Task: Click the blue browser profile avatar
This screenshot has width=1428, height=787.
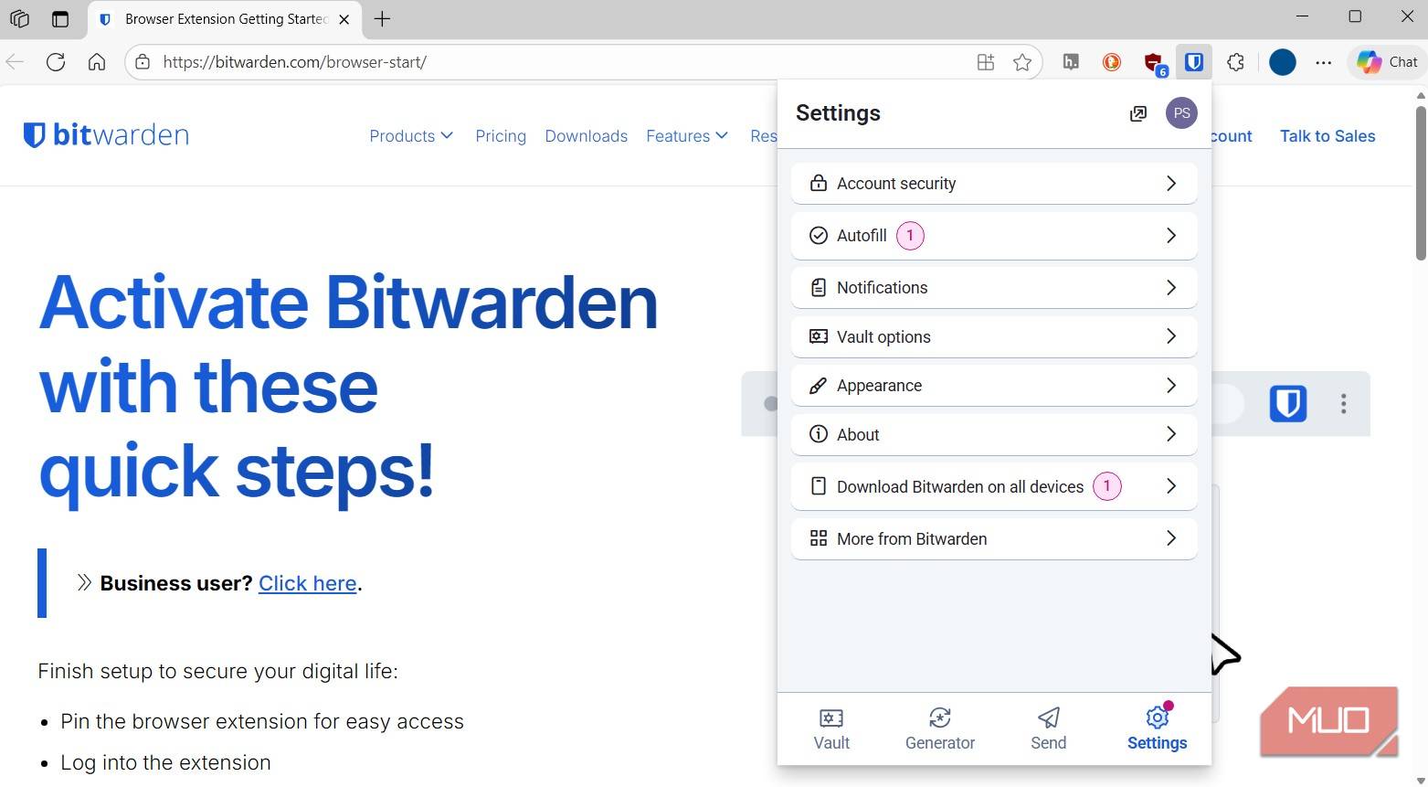Action: tap(1283, 62)
